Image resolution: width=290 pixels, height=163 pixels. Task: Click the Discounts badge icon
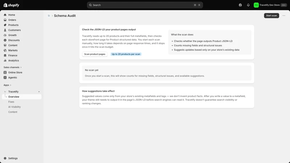[5, 40]
